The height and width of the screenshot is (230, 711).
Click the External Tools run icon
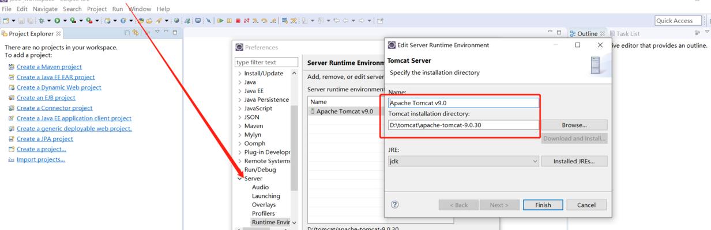(x=89, y=21)
